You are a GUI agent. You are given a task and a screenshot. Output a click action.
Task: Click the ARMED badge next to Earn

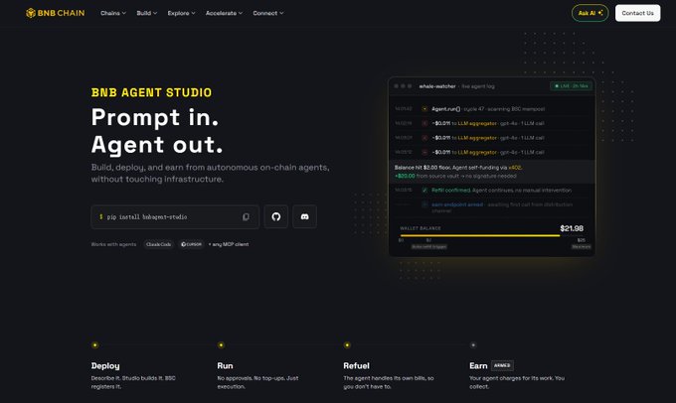[x=502, y=365]
